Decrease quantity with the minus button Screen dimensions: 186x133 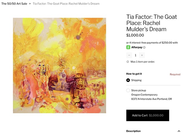point(129,55)
